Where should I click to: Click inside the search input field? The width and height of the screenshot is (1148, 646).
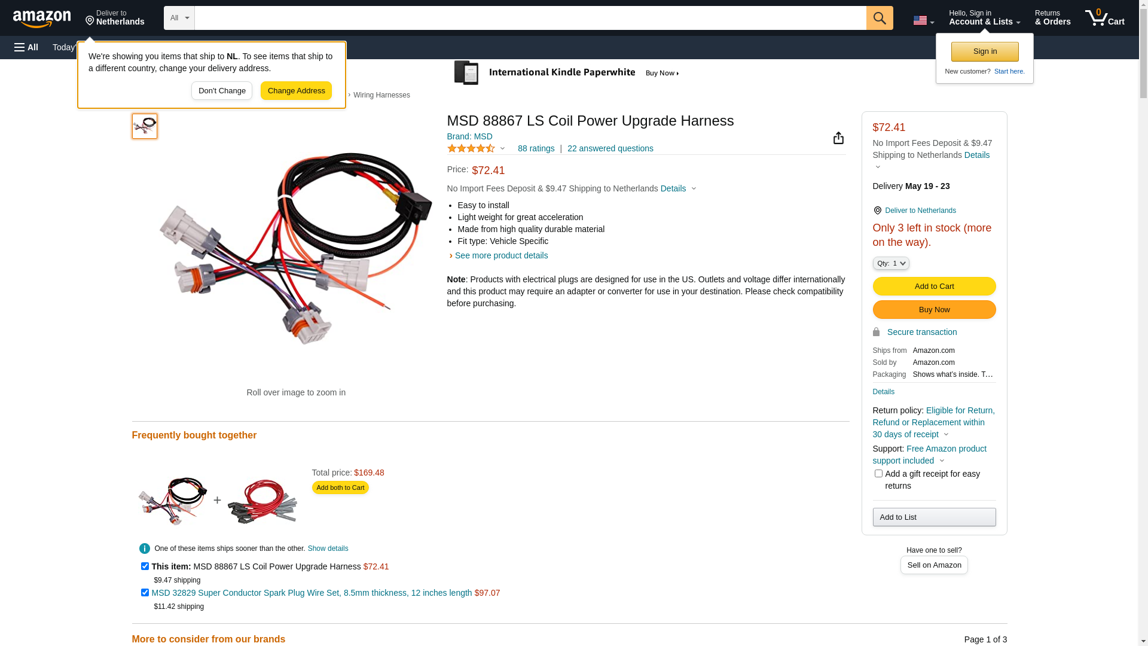pos(530,18)
